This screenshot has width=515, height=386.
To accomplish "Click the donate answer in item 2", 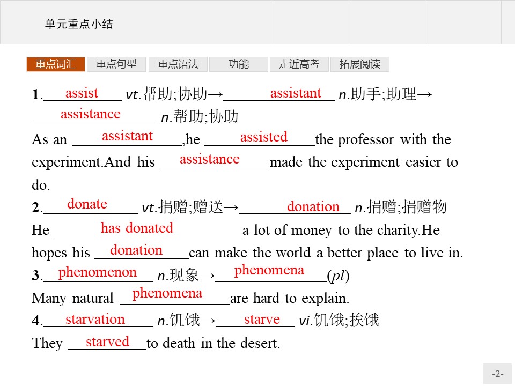I will tap(87, 204).
